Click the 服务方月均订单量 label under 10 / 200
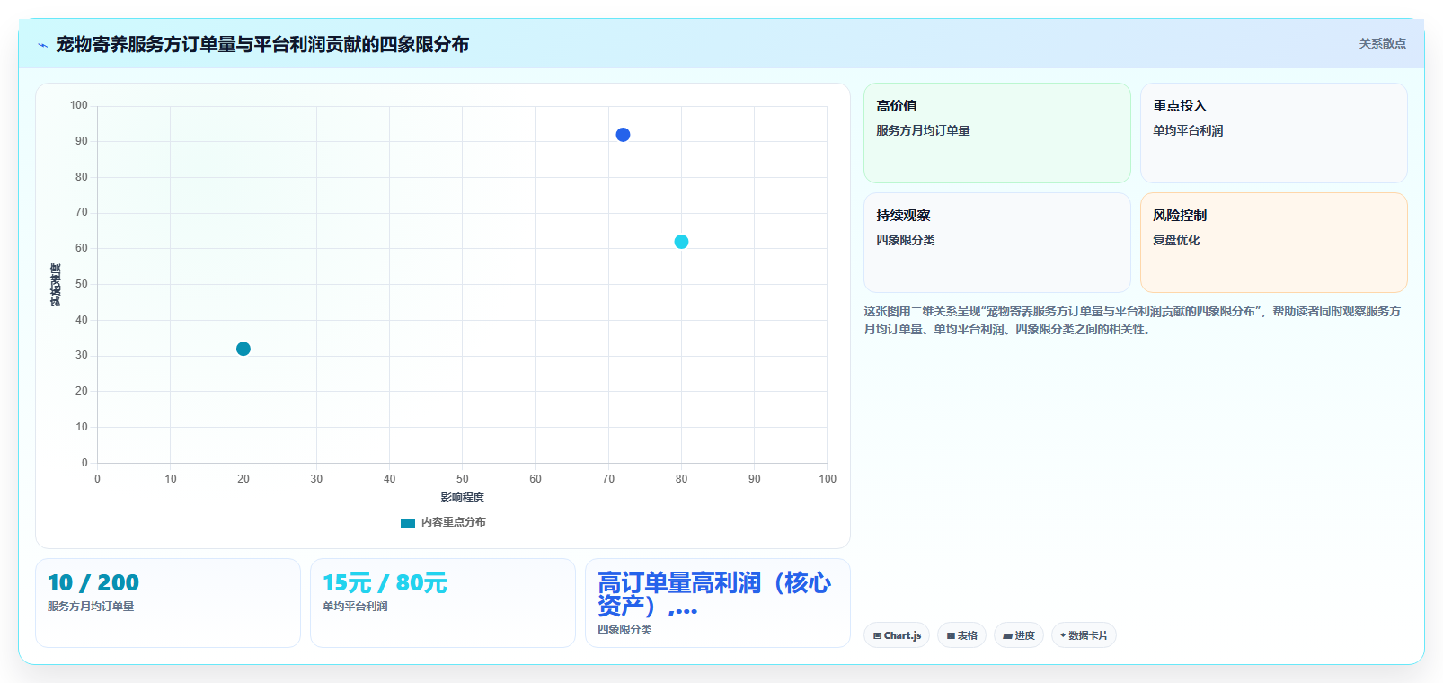The height and width of the screenshot is (683, 1443). [91, 607]
